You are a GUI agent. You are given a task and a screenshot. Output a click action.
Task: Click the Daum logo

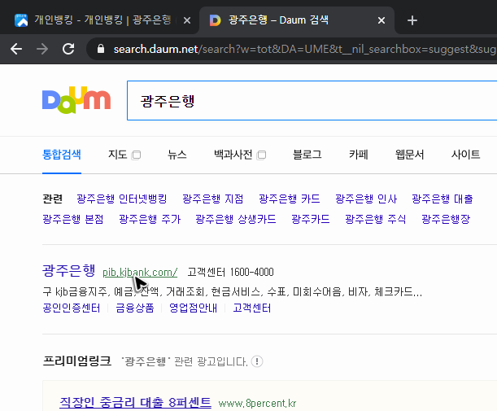[76, 100]
